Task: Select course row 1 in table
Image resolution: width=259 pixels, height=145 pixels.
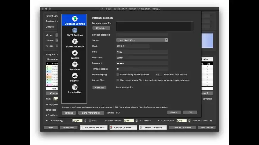Action: coord(52,67)
